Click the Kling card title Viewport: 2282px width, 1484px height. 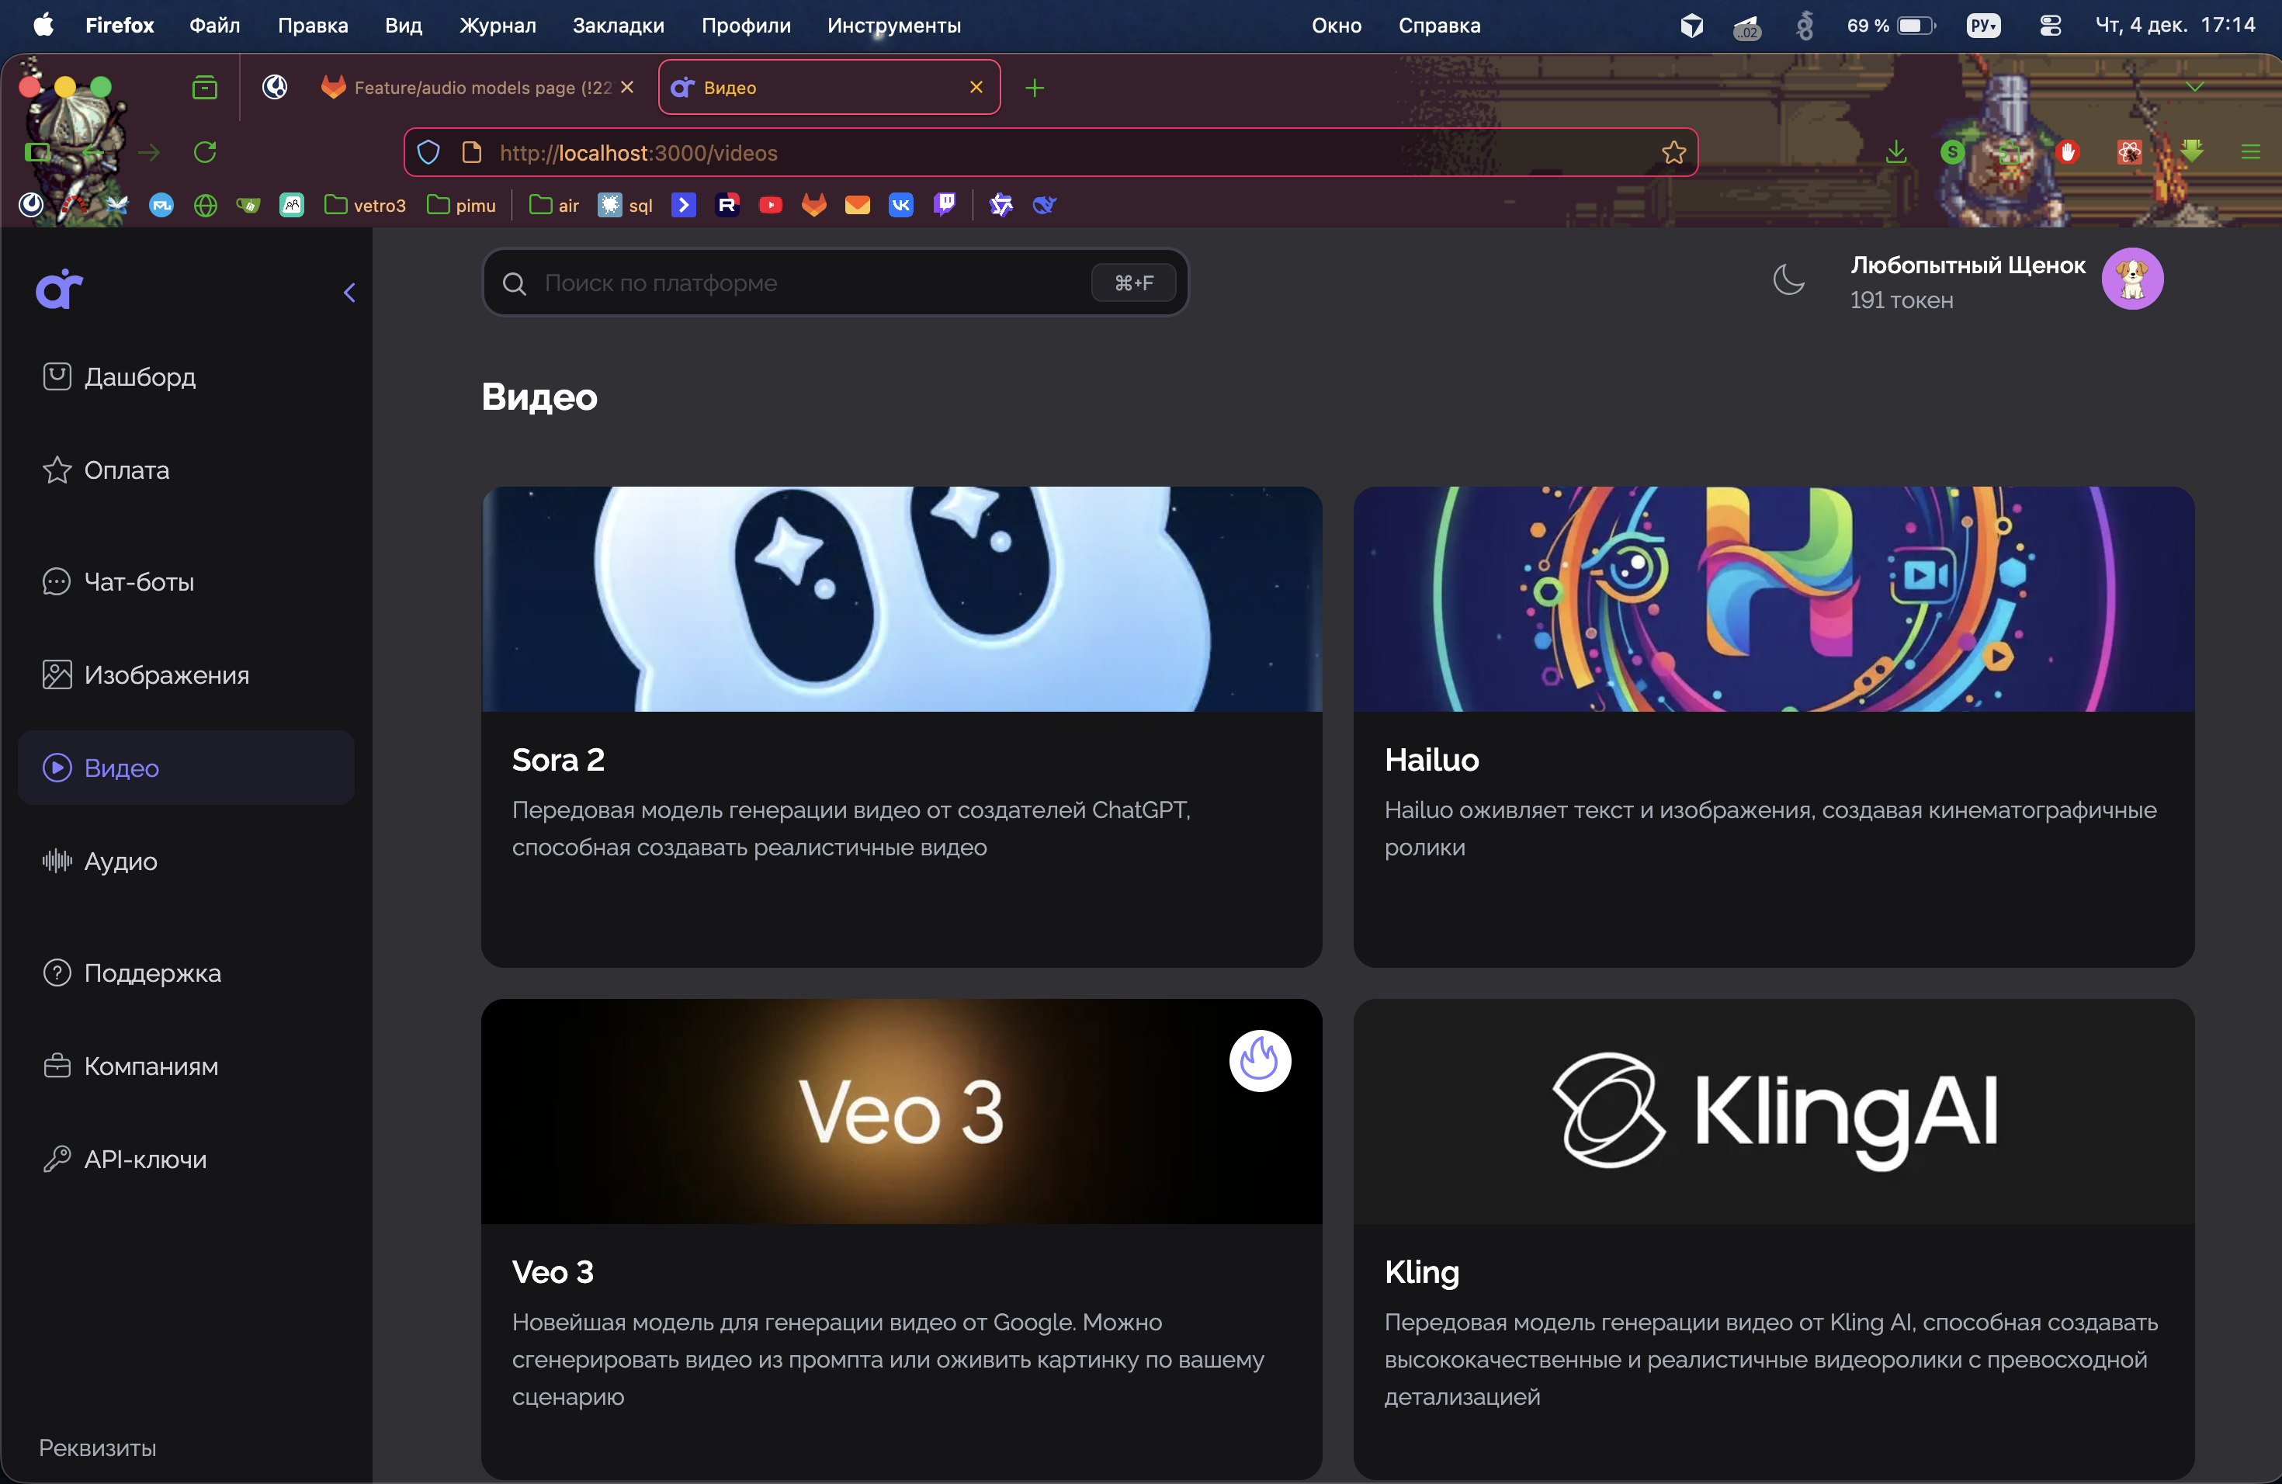tap(1422, 1272)
